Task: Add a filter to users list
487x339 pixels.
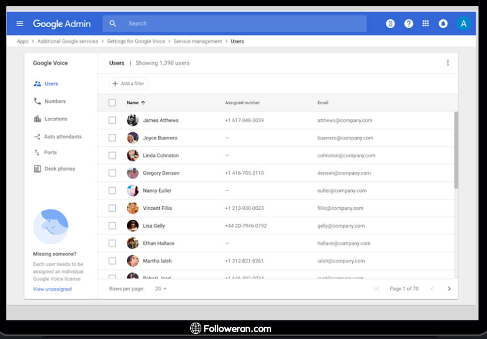Action: [129, 84]
